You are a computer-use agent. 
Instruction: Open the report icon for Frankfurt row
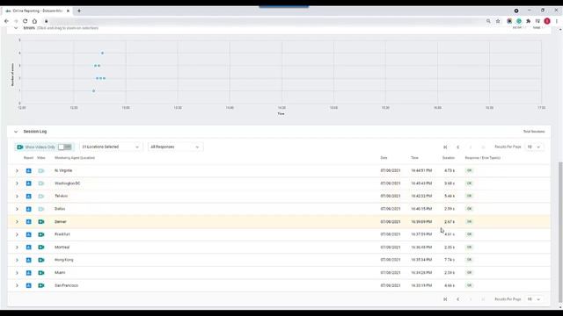point(29,234)
